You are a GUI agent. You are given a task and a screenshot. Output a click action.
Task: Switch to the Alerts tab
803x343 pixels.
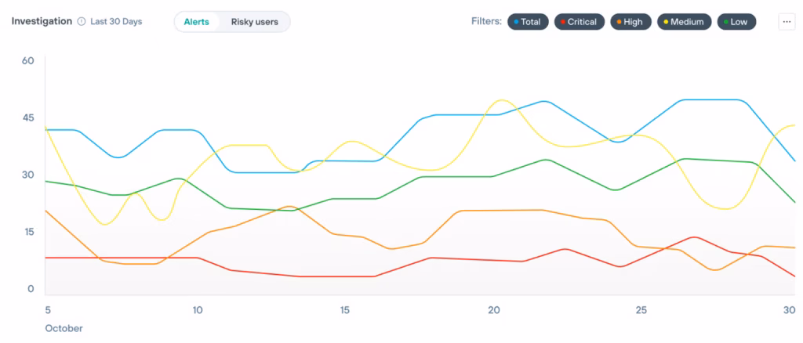click(196, 22)
